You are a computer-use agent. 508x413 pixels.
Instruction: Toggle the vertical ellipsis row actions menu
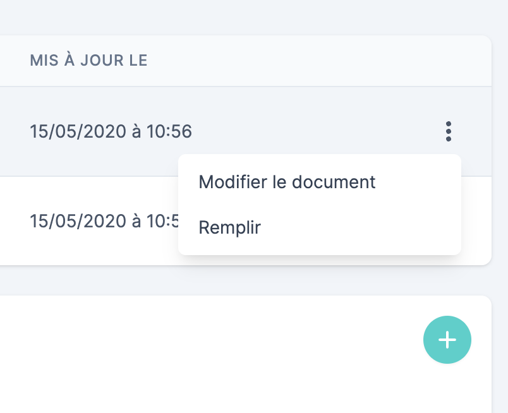click(448, 131)
